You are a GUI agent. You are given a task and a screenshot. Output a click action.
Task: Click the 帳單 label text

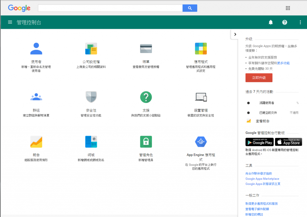tap(146, 62)
